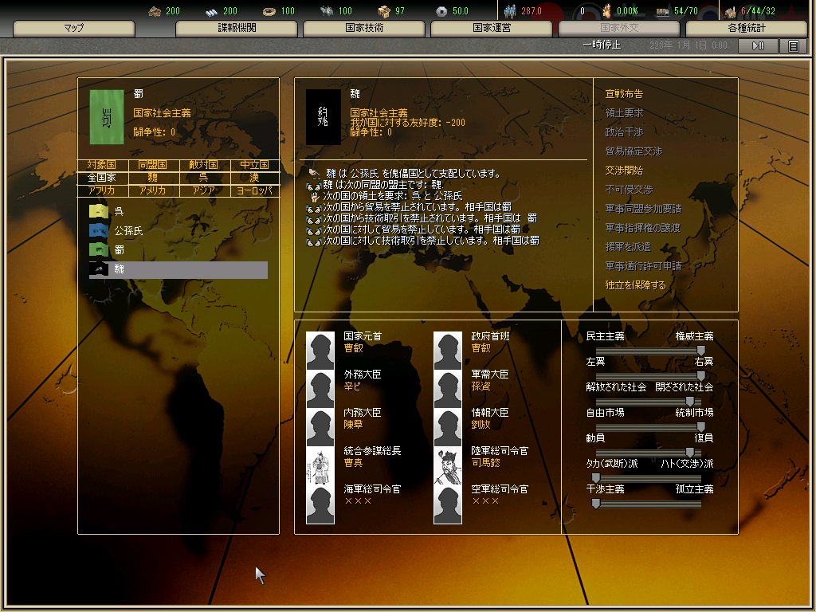The height and width of the screenshot is (612, 816).
Task: Open the 国家外交 tab
Action: tap(619, 28)
